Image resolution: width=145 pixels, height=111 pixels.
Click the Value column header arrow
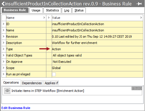click(x=141, y=18)
